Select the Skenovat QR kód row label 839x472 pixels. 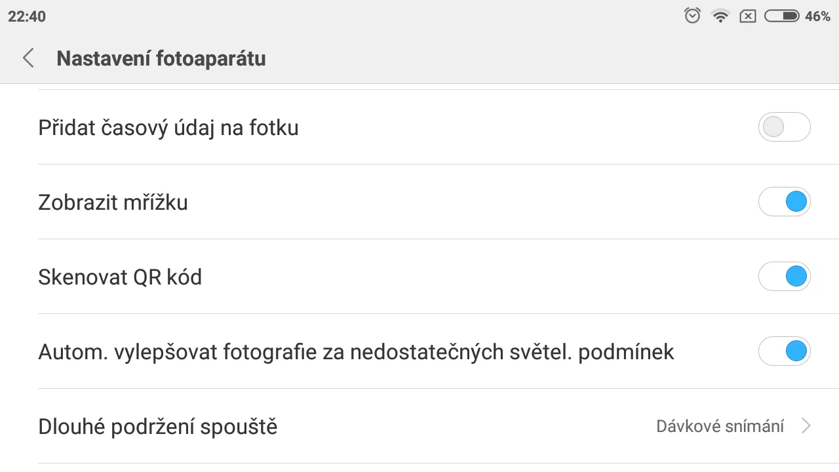[120, 277]
